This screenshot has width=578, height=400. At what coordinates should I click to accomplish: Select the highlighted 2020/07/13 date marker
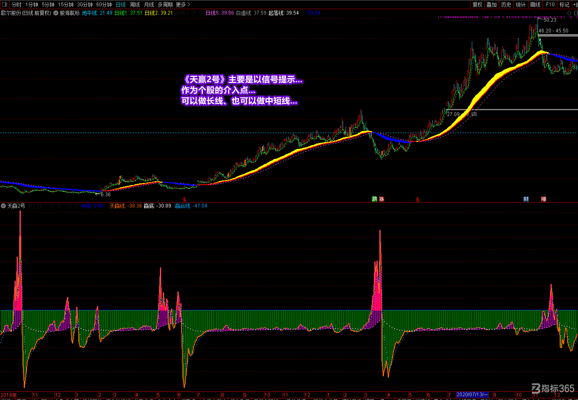(472, 395)
